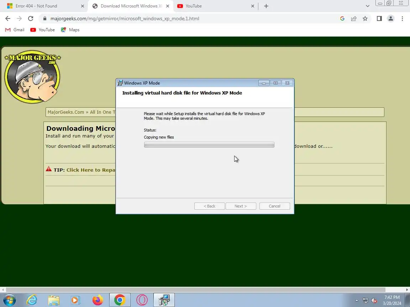Viewport: 410px width, 307px height.
Task: Click the Windows XP Mode title icon
Action: click(x=120, y=83)
